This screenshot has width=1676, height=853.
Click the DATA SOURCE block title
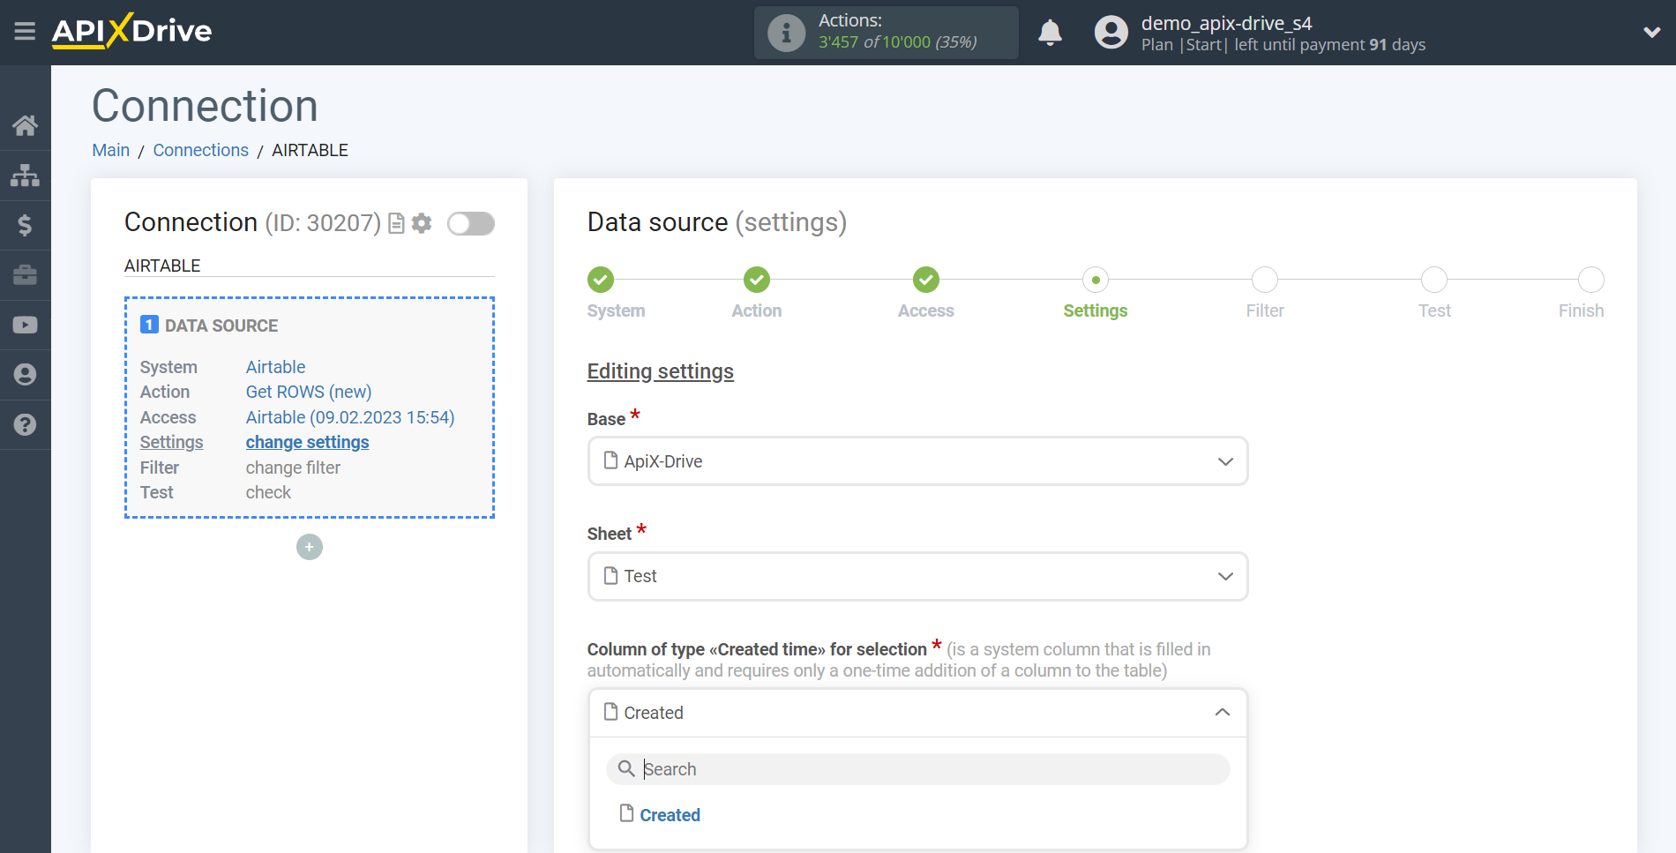coord(221,325)
